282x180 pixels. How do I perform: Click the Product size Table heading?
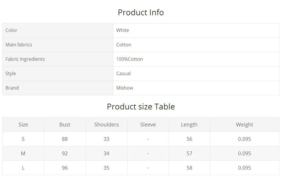pos(141,107)
